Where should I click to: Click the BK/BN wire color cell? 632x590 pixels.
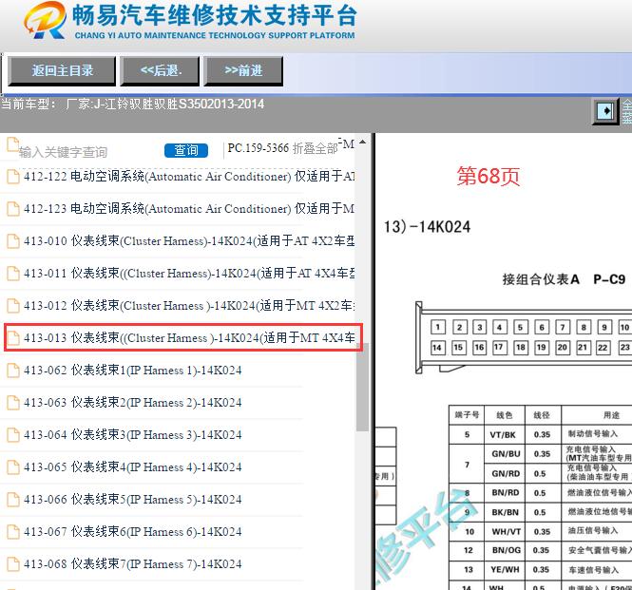(x=506, y=512)
